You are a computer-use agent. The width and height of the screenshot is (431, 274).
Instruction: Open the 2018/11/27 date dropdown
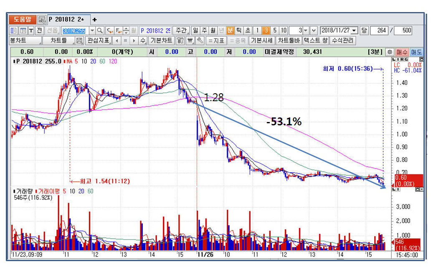click(355, 30)
